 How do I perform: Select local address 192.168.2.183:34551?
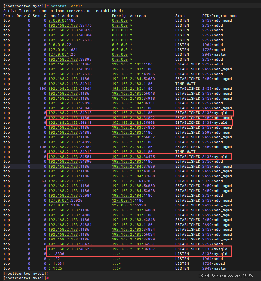point(70,157)
